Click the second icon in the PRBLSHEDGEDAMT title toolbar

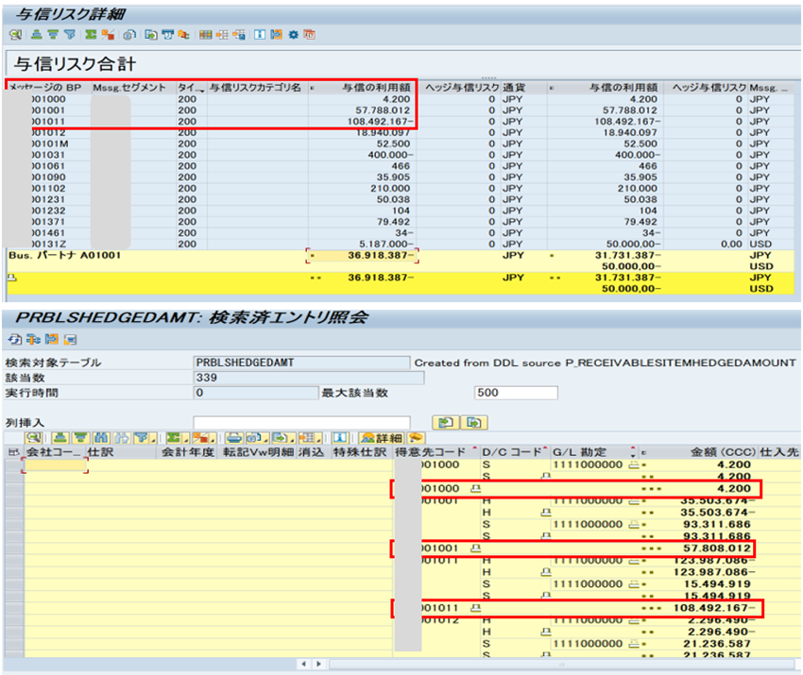coord(34,339)
